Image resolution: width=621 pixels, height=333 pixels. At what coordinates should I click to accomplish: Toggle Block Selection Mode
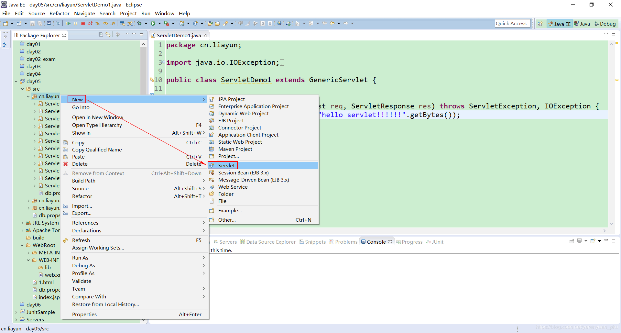[263, 23]
